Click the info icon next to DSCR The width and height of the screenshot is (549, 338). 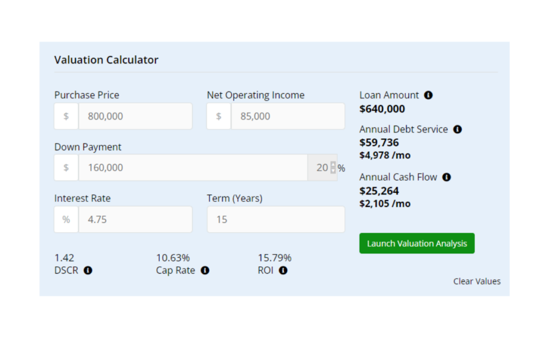click(x=88, y=271)
